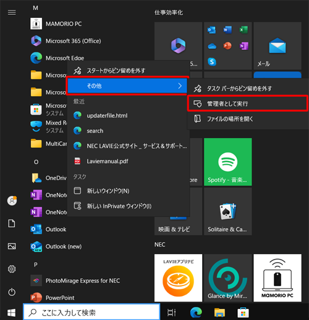Click the Outlook app icon in the list
The height and width of the screenshot is (320, 309).
click(36, 229)
